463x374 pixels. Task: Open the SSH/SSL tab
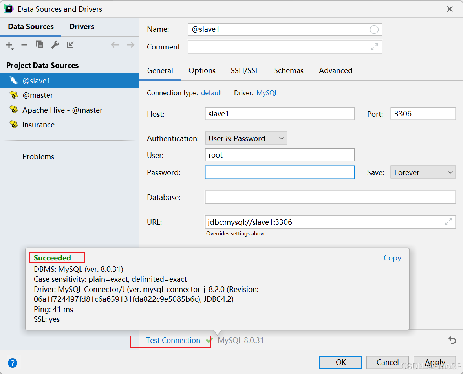pyautogui.click(x=245, y=71)
